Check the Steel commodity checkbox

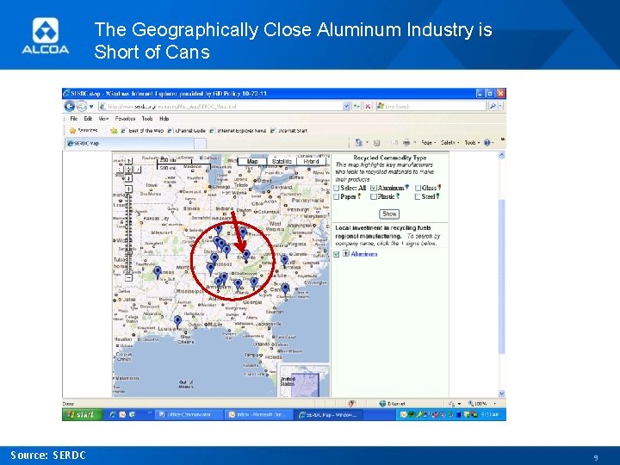point(418,196)
